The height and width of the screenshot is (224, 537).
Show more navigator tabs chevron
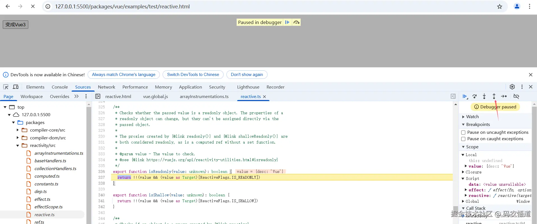76,96
